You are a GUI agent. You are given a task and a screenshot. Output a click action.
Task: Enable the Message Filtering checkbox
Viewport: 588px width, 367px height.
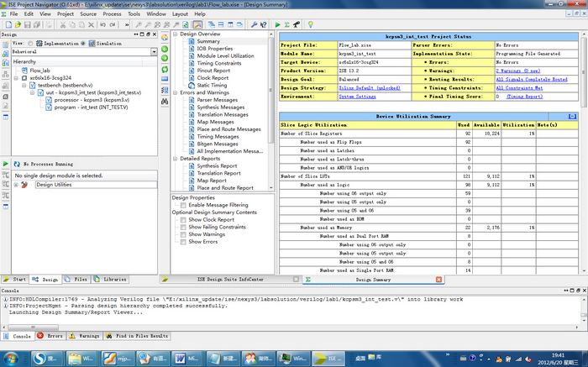[x=183, y=205]
